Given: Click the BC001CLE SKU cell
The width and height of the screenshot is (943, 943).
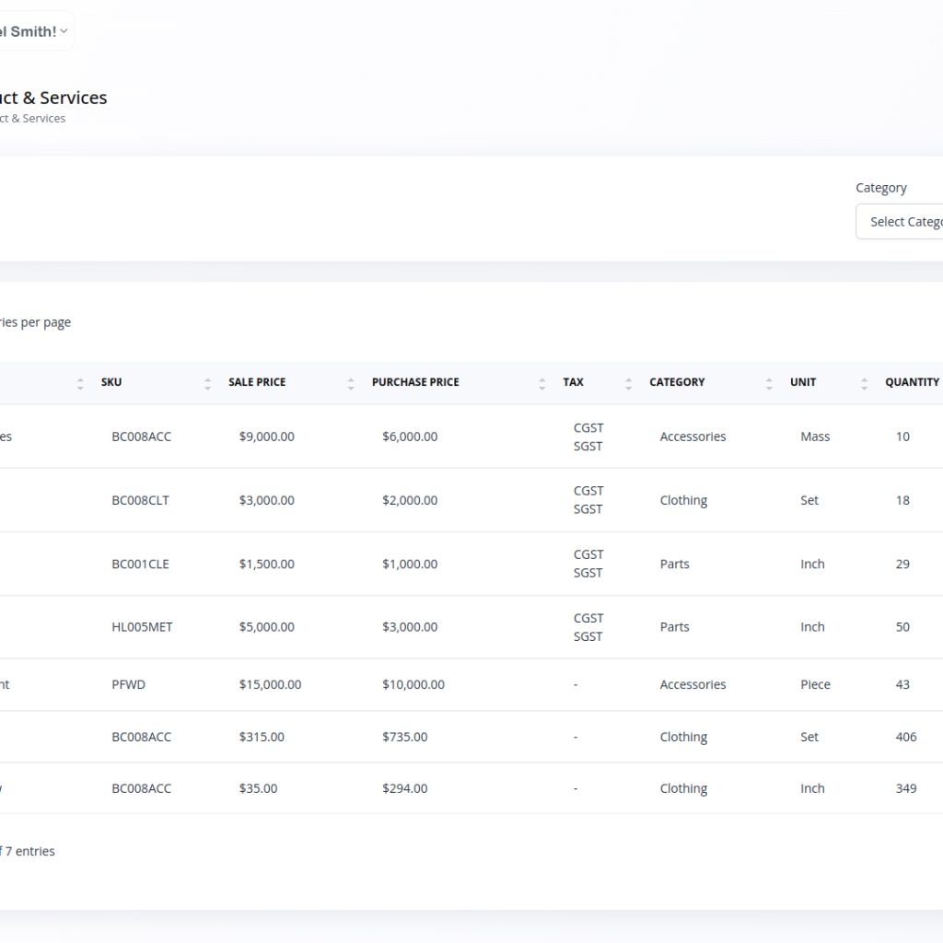Looking at the screenshot, I should (x=140, y=565).
